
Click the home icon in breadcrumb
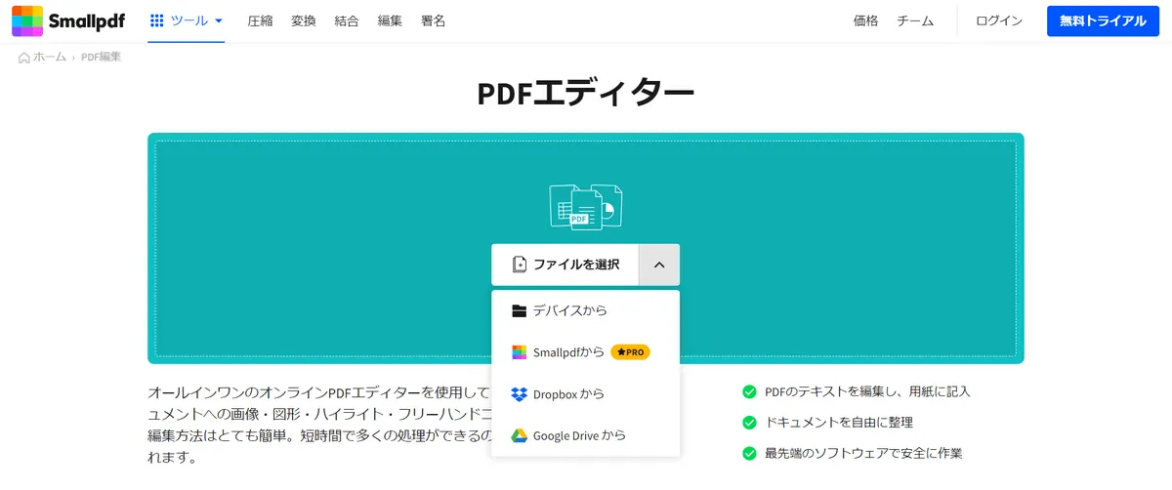pos(24,58)
